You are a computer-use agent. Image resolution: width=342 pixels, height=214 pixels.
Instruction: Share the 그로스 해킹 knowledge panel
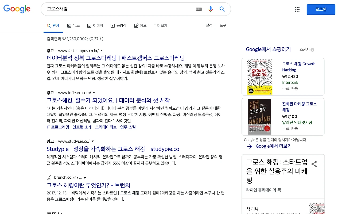[314, 164]
